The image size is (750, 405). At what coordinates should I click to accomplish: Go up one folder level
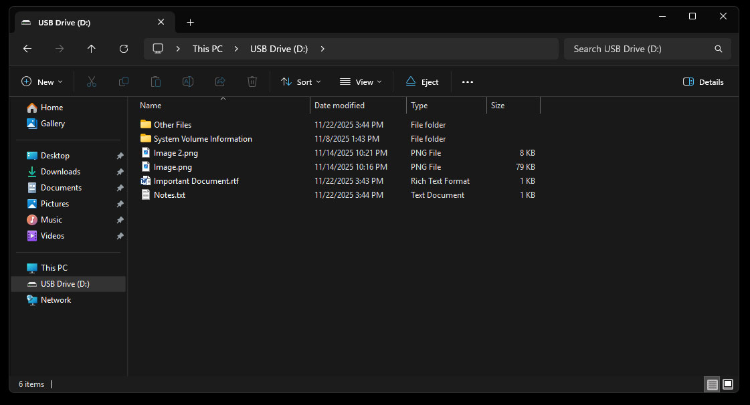pyautogui.click(x=92, y=49)
